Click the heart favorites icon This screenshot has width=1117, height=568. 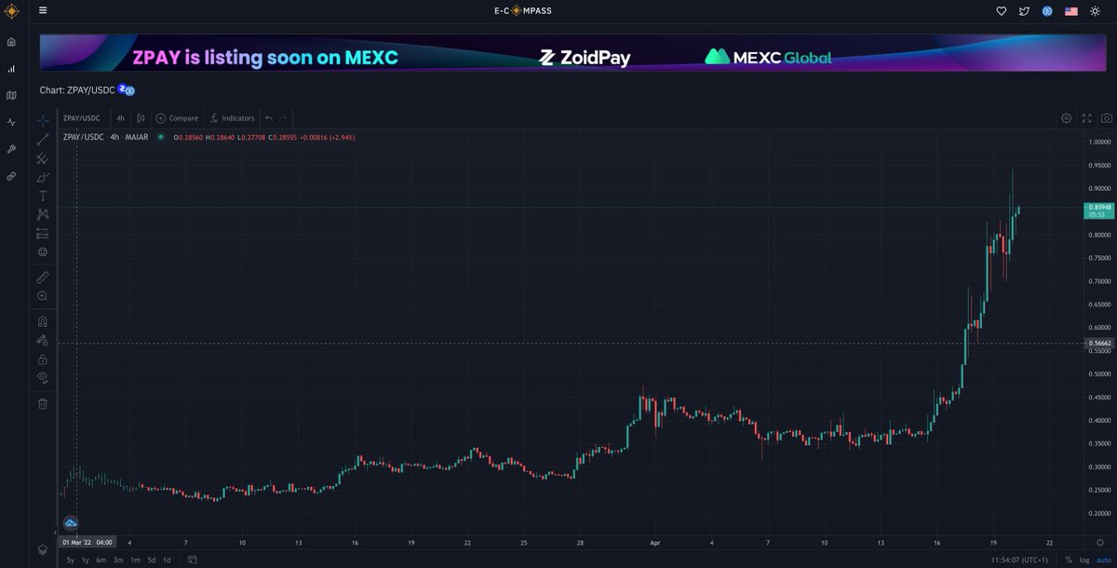1002,11
